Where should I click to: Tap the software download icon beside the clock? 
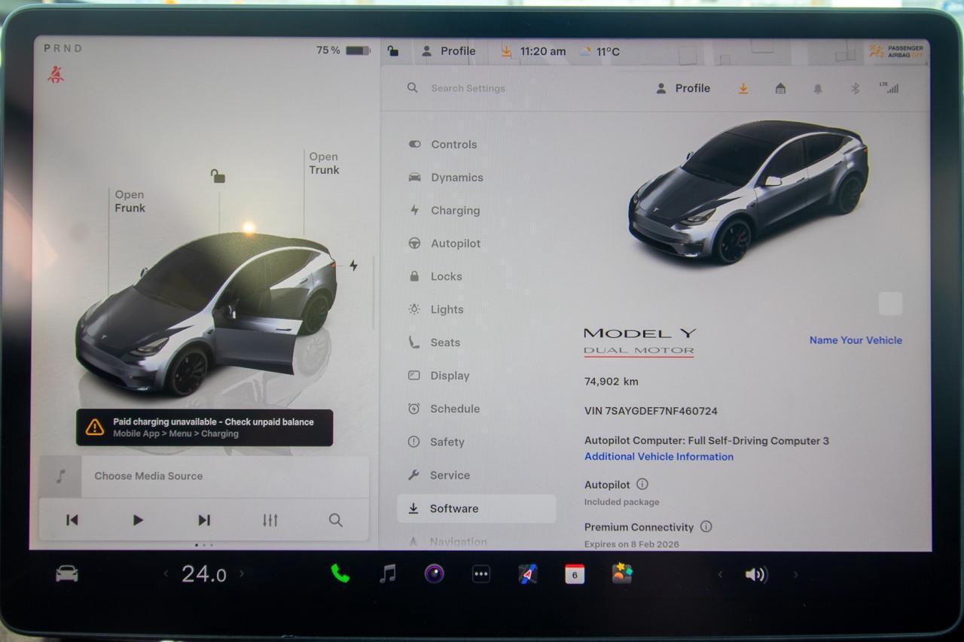[x=506, y=51]
